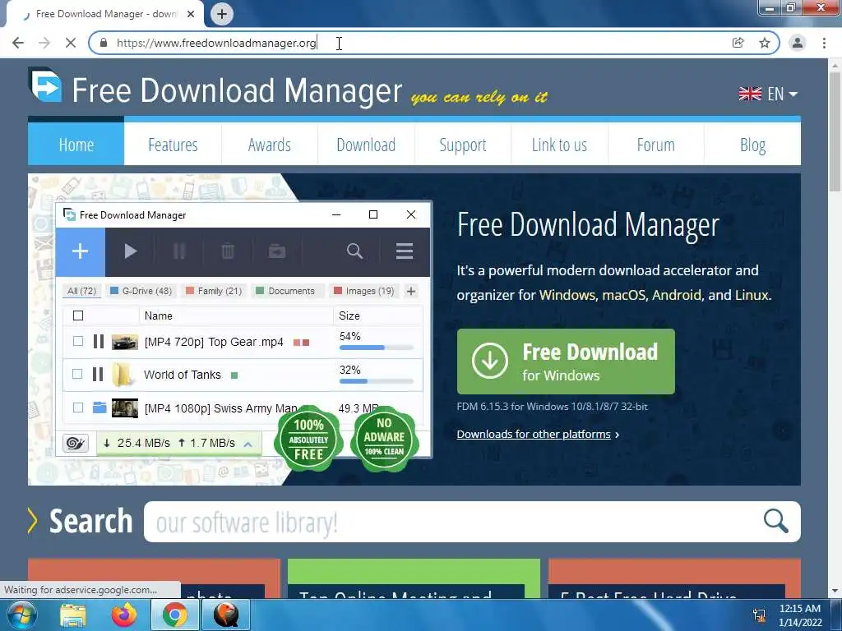Click pause toggle on World of Tanks row
Viewport: 842px width, 631px height.
(x=98, y=374)
